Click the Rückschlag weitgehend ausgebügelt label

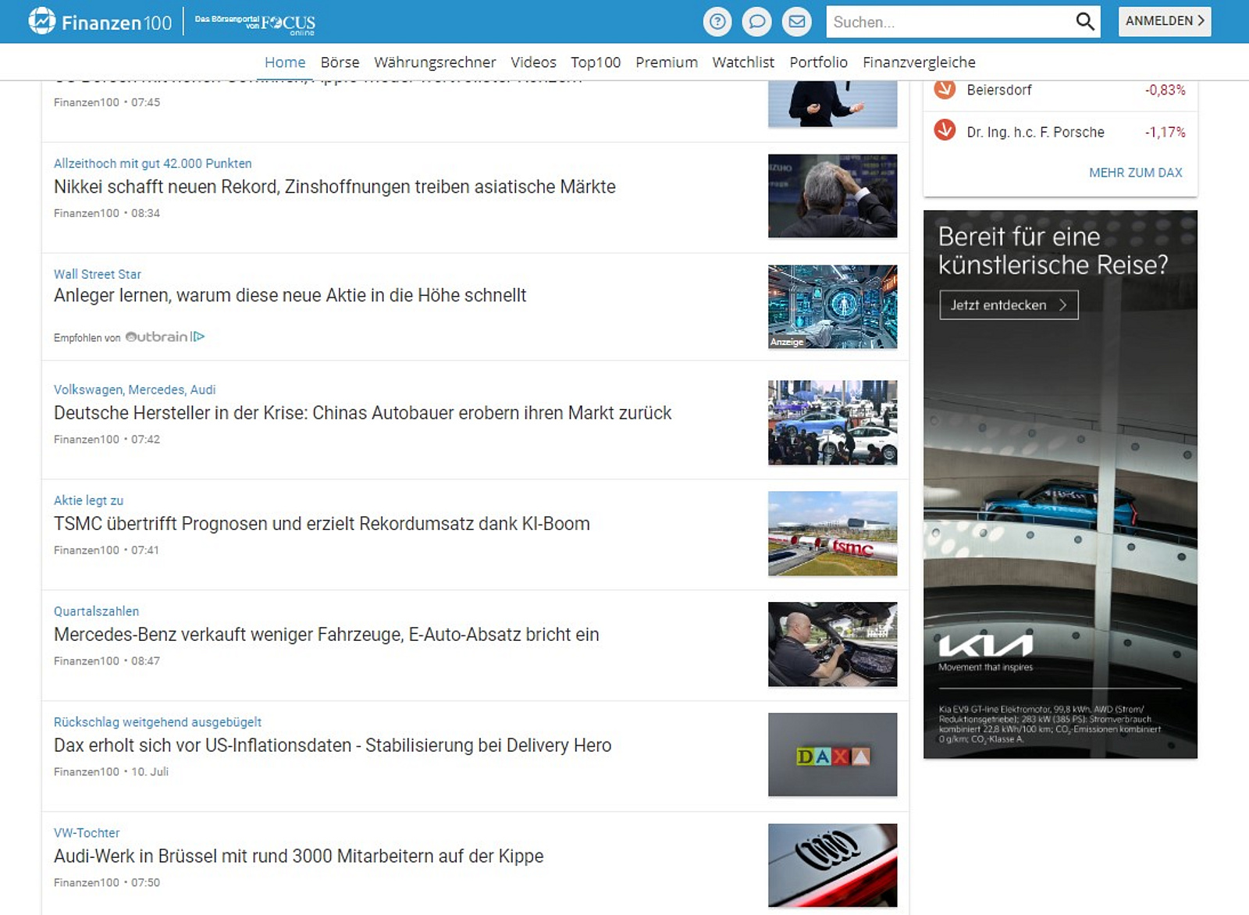point(158,722)
